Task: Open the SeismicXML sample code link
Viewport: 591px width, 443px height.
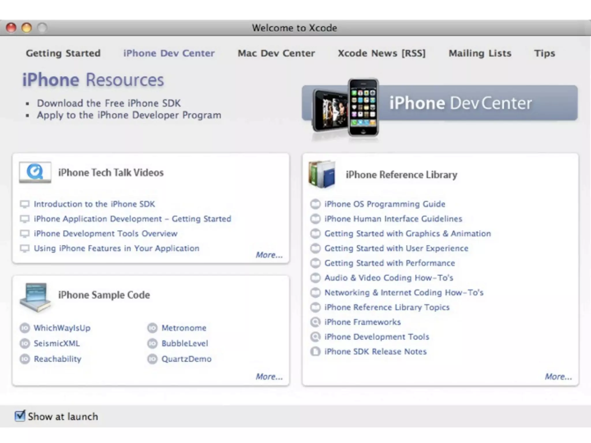Action: coord(57,343)
